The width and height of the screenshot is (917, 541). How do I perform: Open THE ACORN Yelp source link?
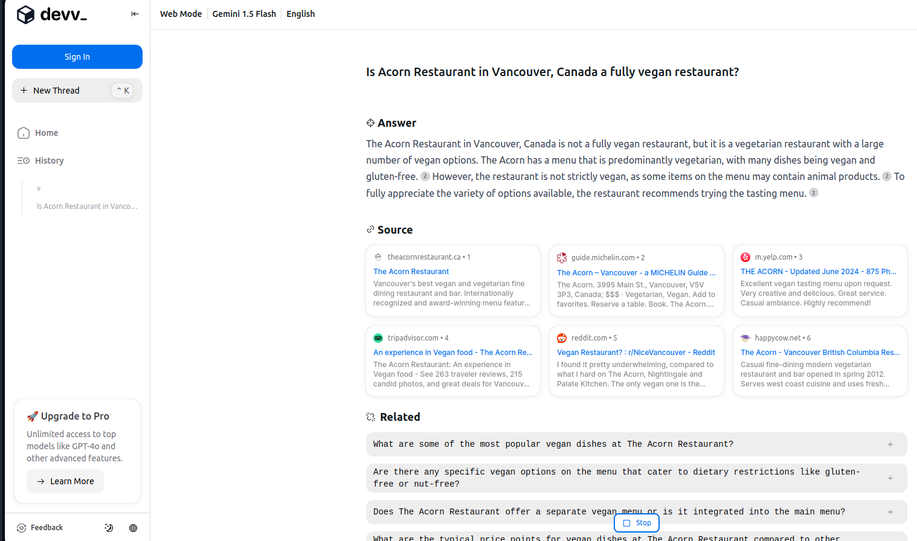tap(819, 272)
